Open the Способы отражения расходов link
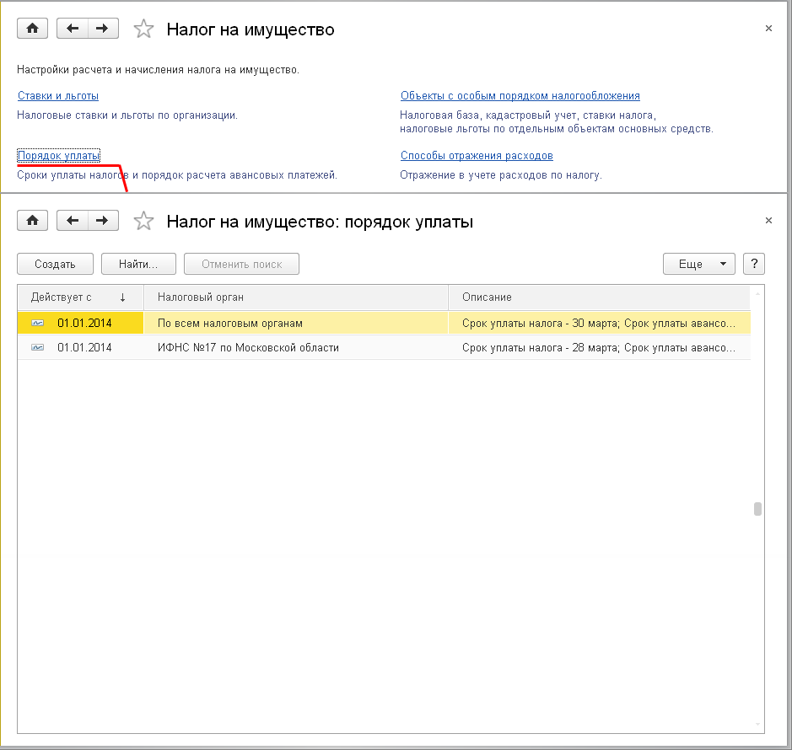 [x=477, y=156]
